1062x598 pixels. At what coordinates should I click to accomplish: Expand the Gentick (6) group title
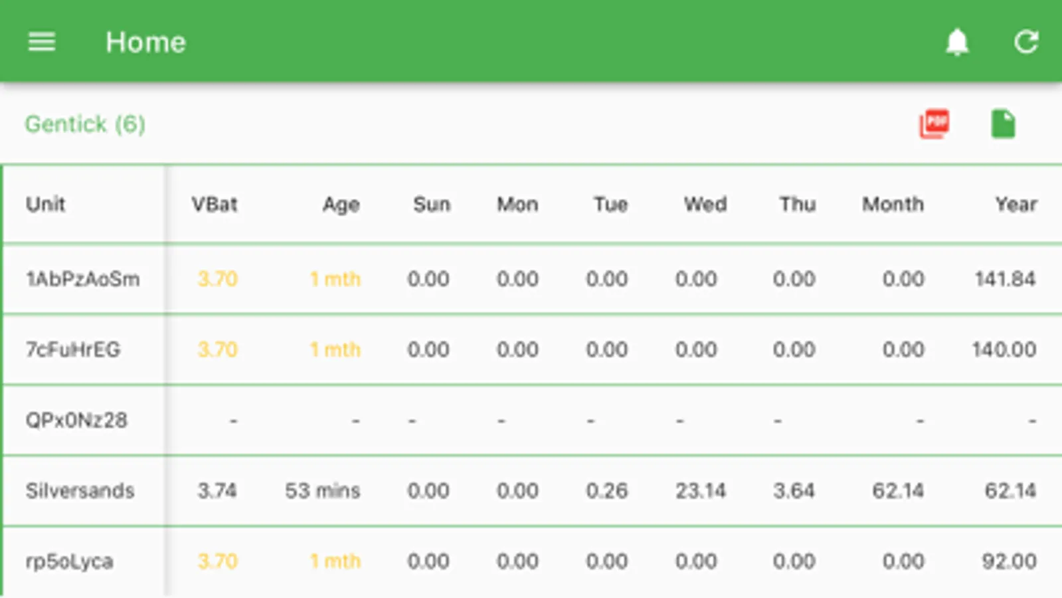coord(85,124)
